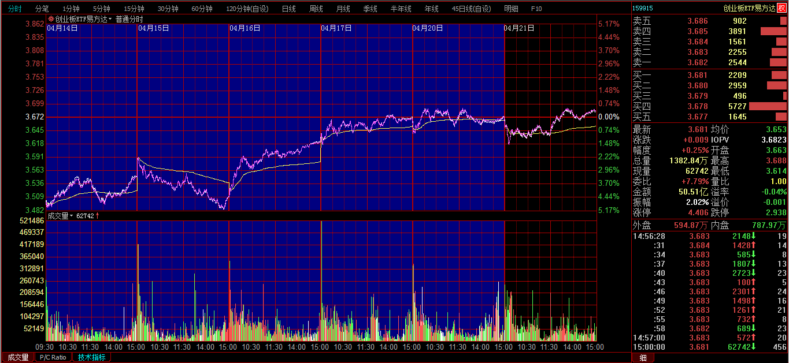
Task: Open the 半年线 tab
Action: [401, 9]
